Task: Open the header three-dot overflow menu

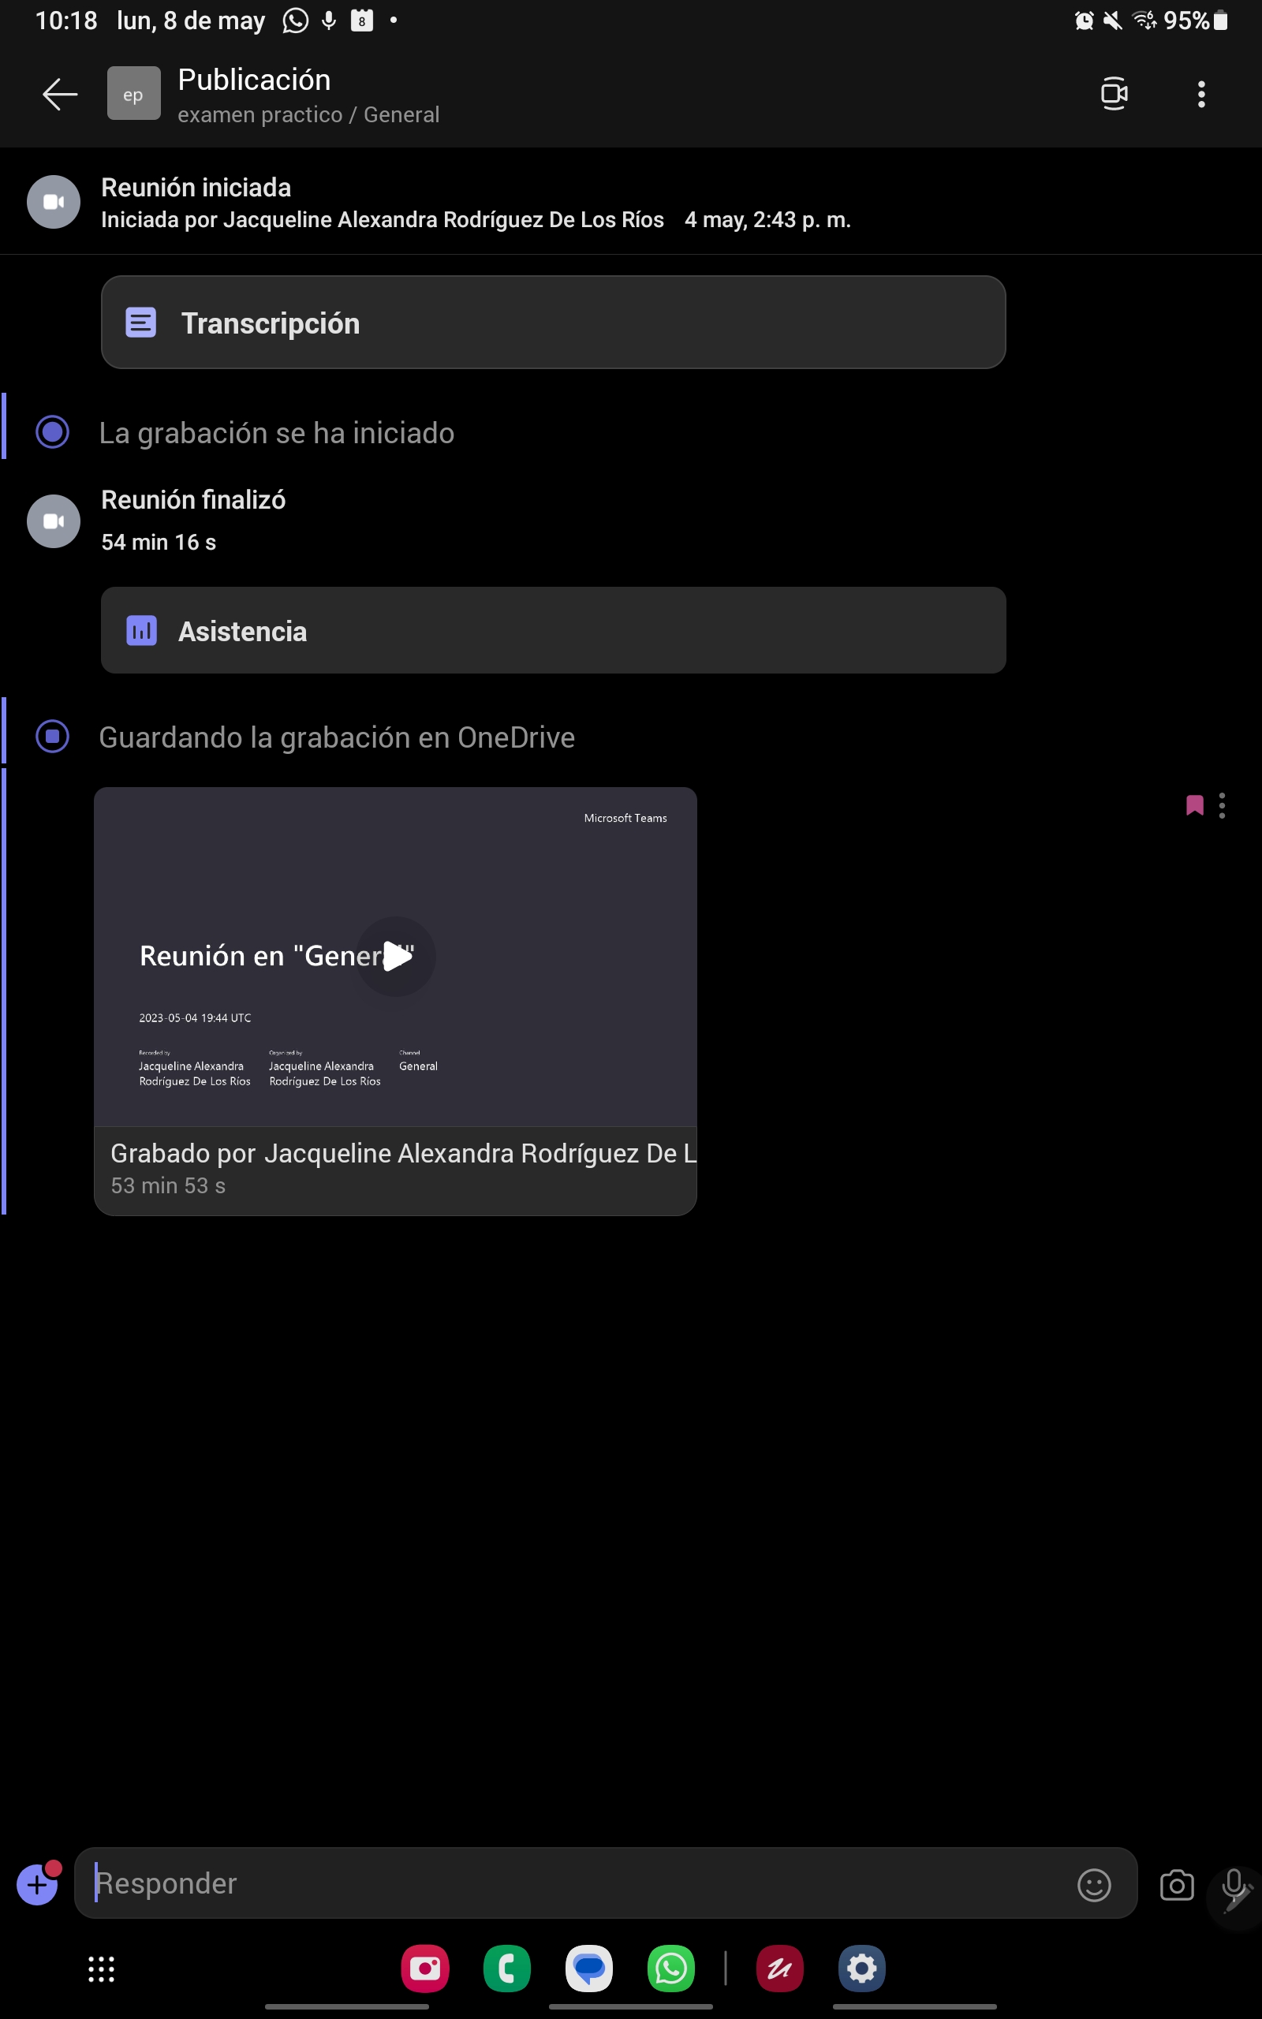Action: 1201,95
